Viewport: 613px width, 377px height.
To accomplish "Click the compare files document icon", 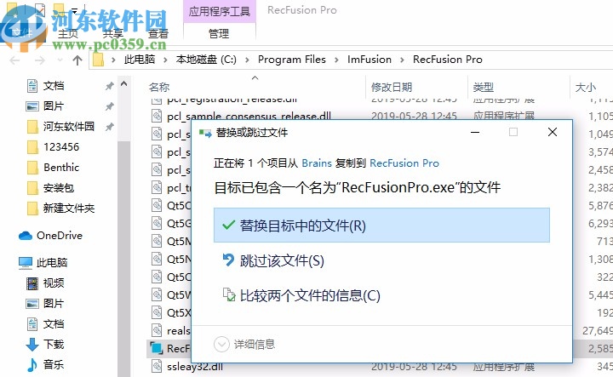I will tap(229, 295).
